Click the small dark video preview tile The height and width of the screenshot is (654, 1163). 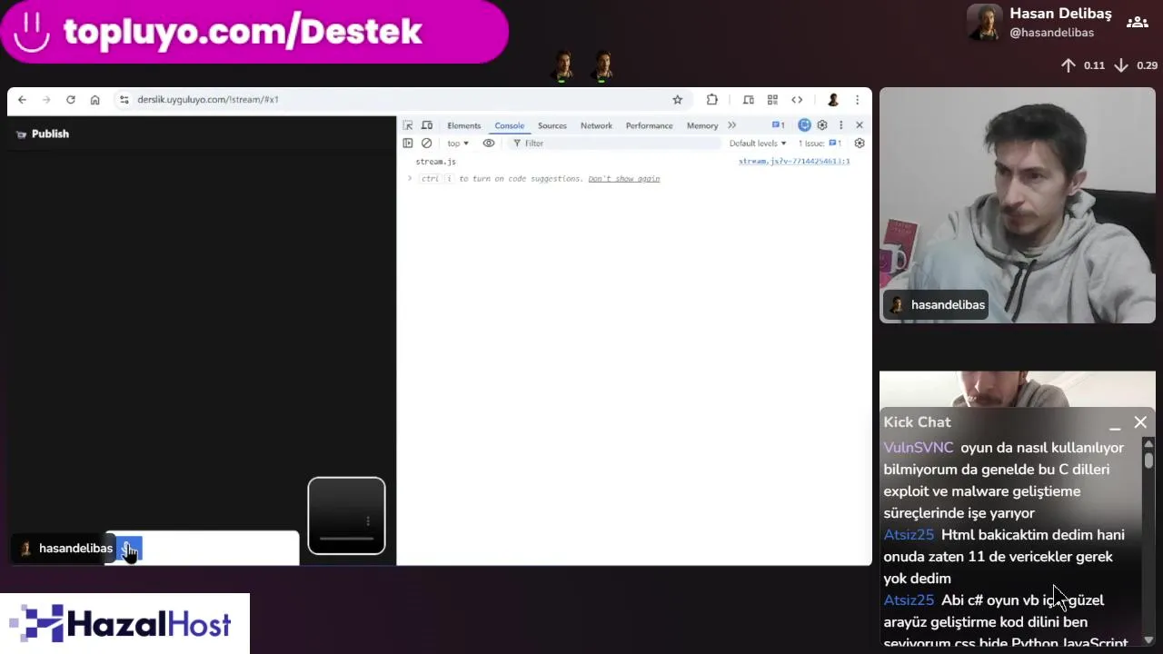pos(346,515)
